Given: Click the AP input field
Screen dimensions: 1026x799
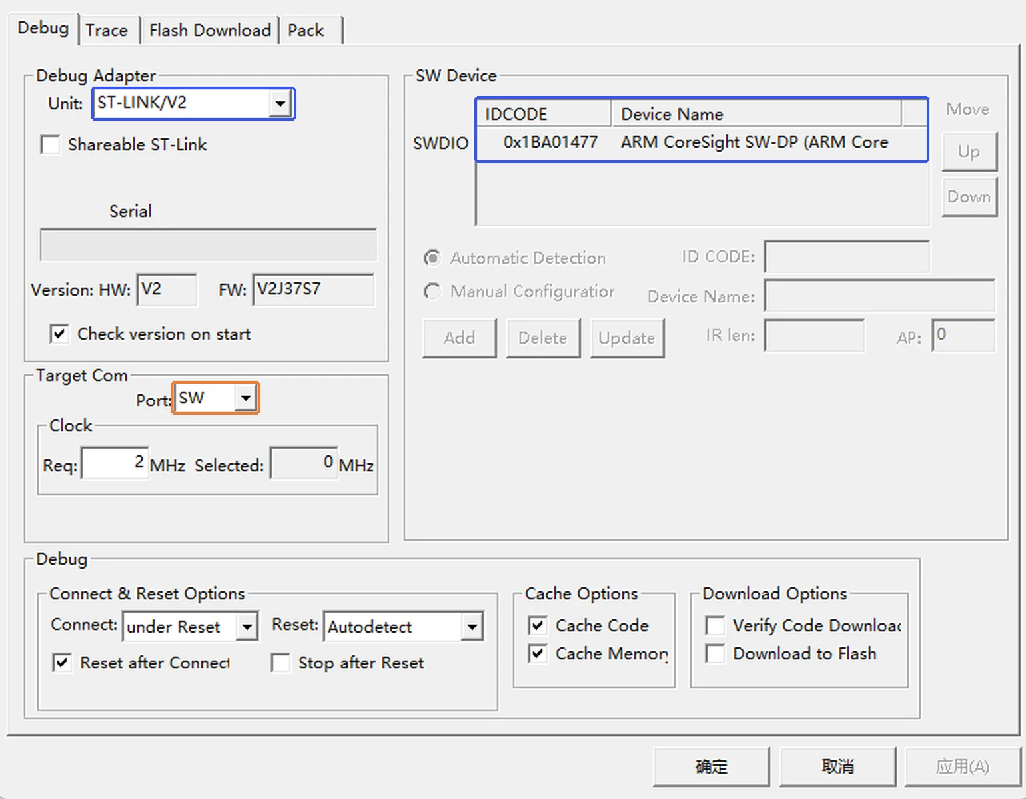Looking at the screenshot, I should [x=963, y=335].
